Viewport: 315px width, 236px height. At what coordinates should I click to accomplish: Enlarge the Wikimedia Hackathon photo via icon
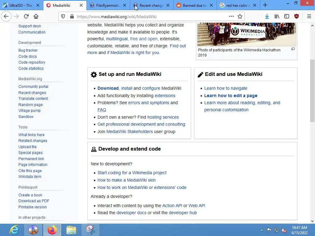(293, 49)
